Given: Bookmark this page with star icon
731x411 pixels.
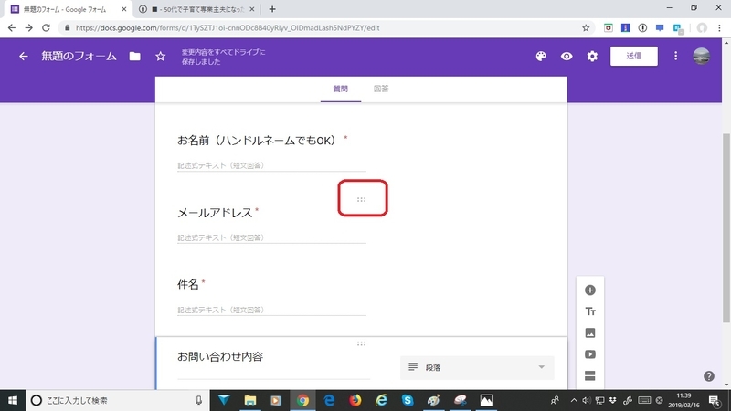Looking at the screenshot, I should coord(586,28).
